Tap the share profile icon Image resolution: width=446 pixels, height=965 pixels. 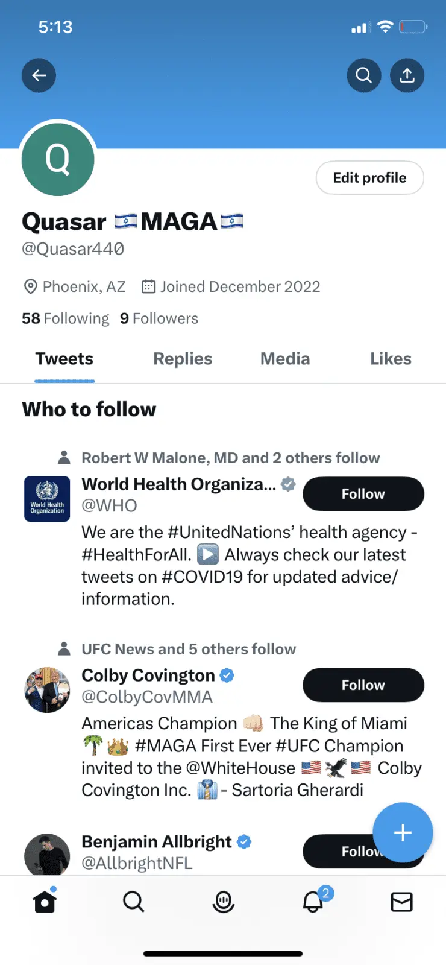pos(407,75)
